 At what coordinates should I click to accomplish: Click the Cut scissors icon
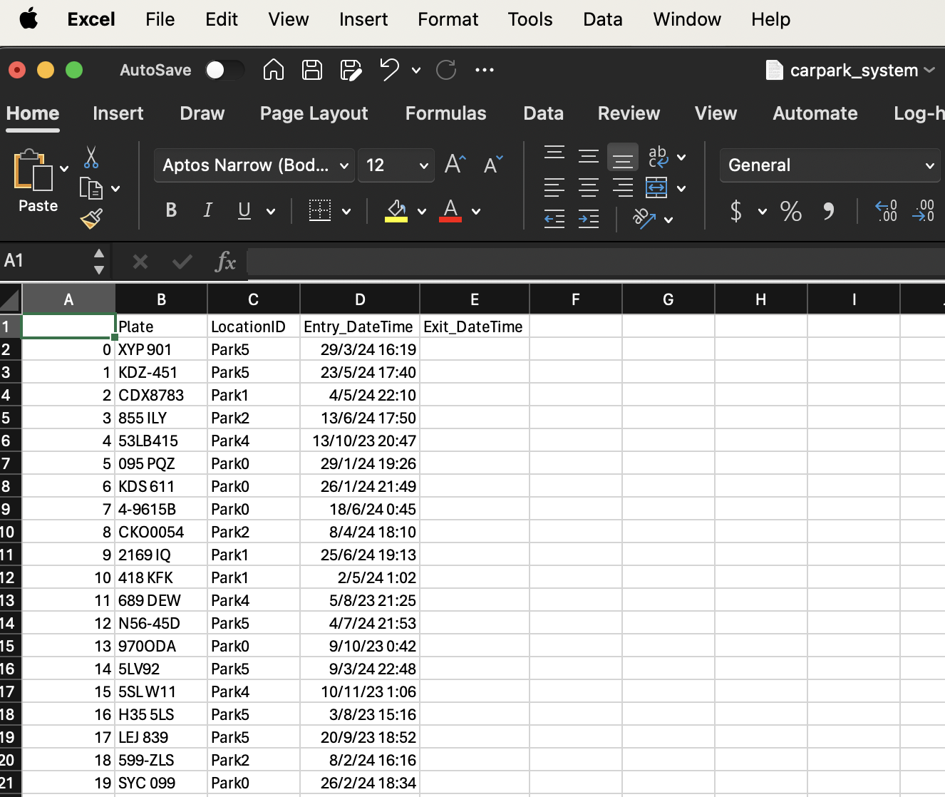click(x=91, y=158)
